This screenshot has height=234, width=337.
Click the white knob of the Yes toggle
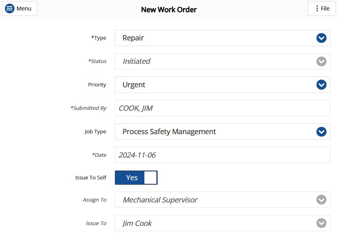pos(150,177)
